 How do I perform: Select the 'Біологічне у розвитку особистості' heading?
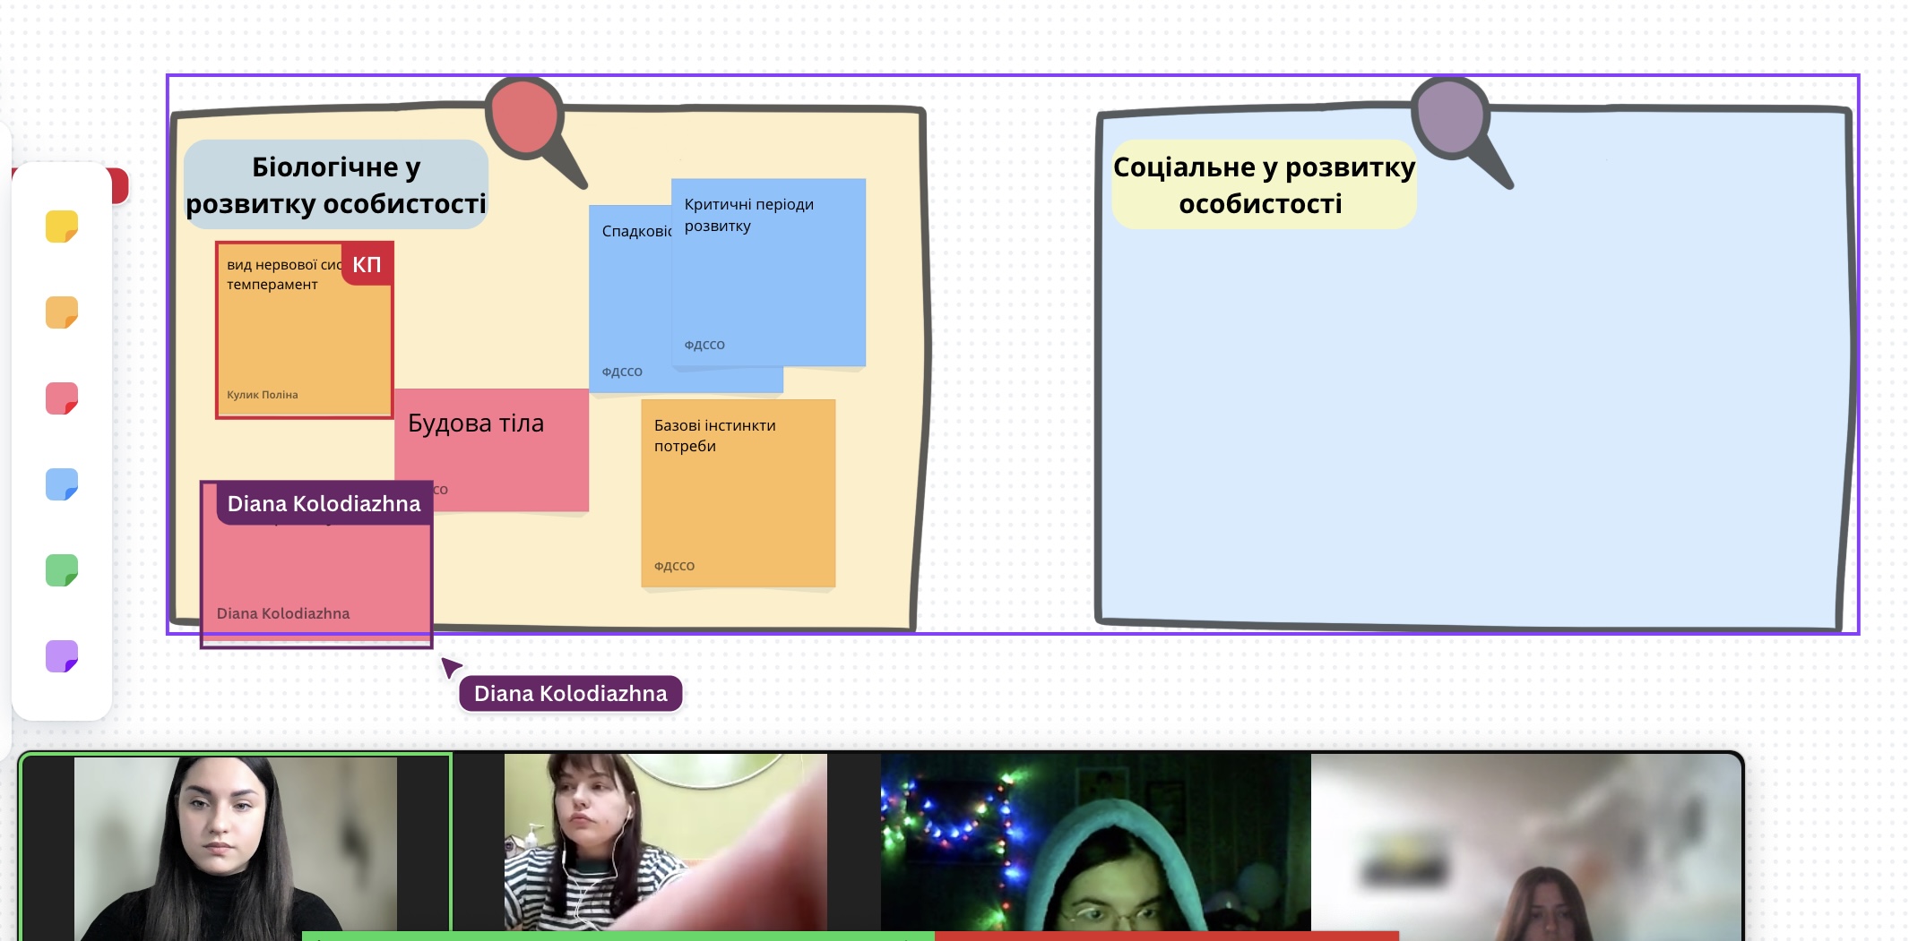[x=336, y=184]
